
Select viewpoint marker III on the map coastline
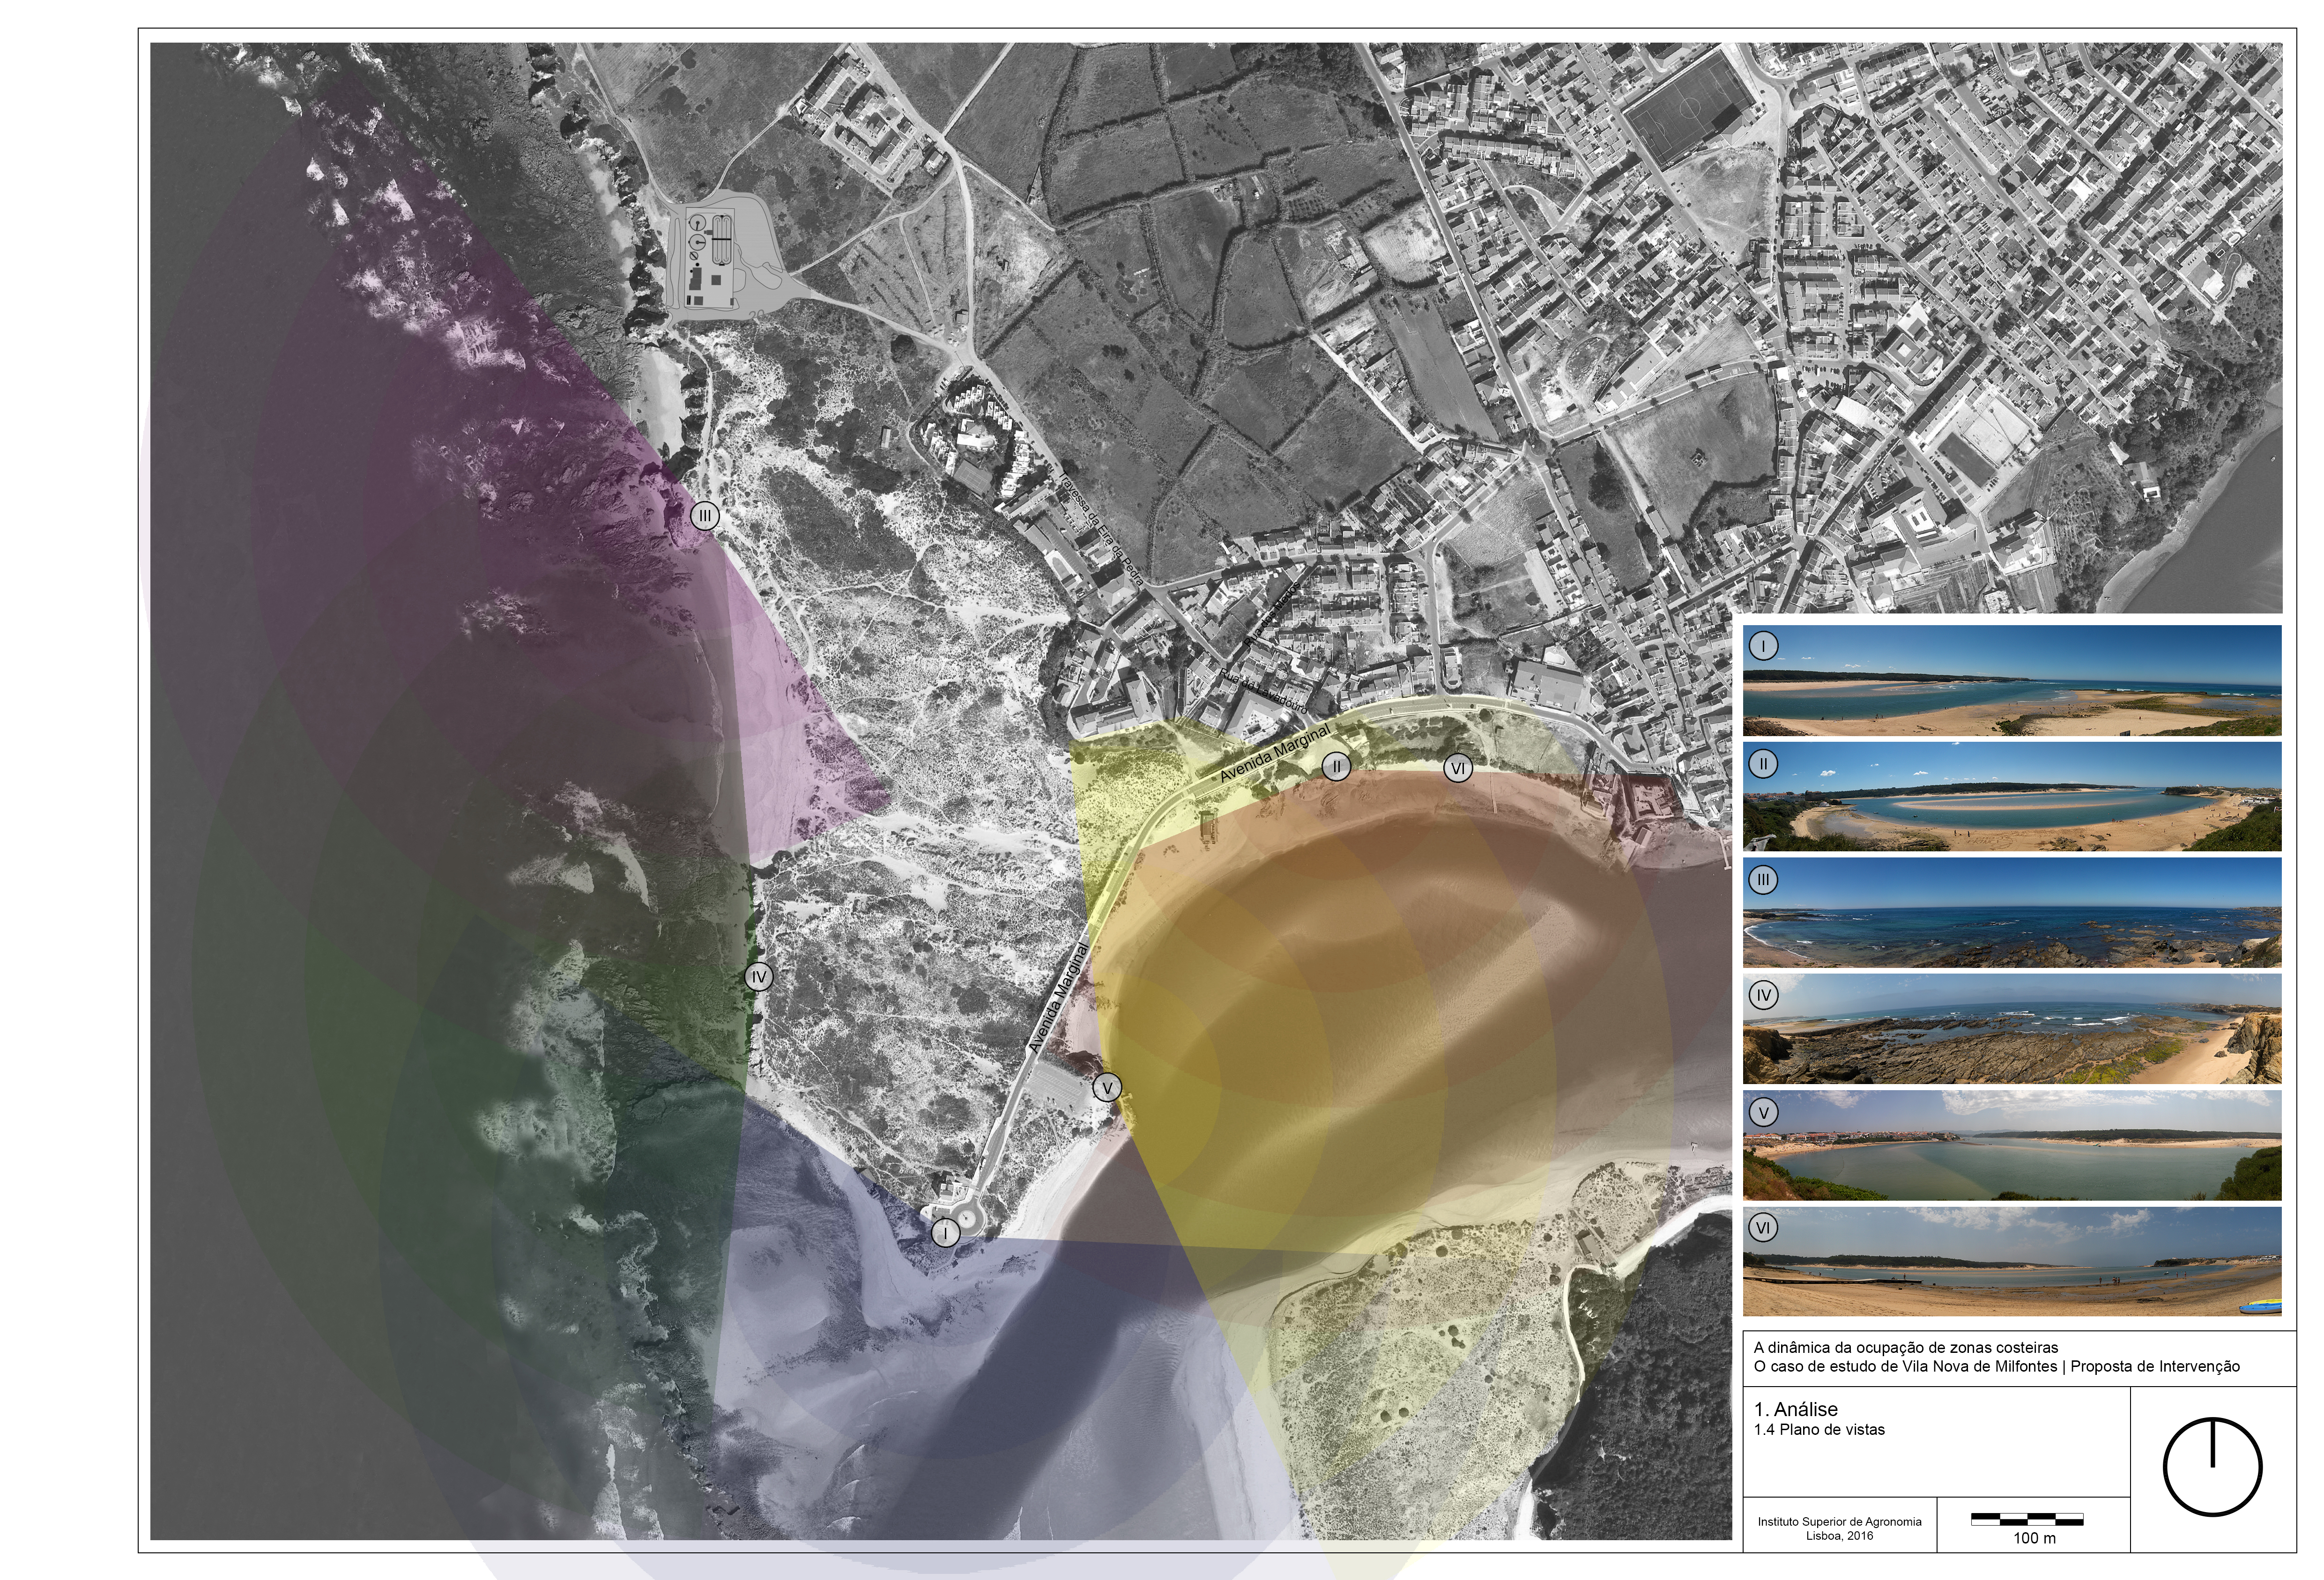tap(705, 516)
